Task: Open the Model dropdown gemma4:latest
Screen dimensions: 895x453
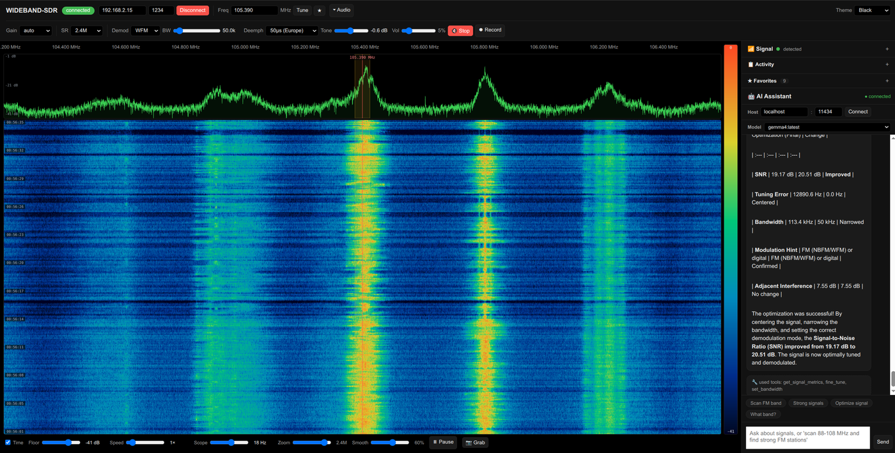Action: point(827,127)
